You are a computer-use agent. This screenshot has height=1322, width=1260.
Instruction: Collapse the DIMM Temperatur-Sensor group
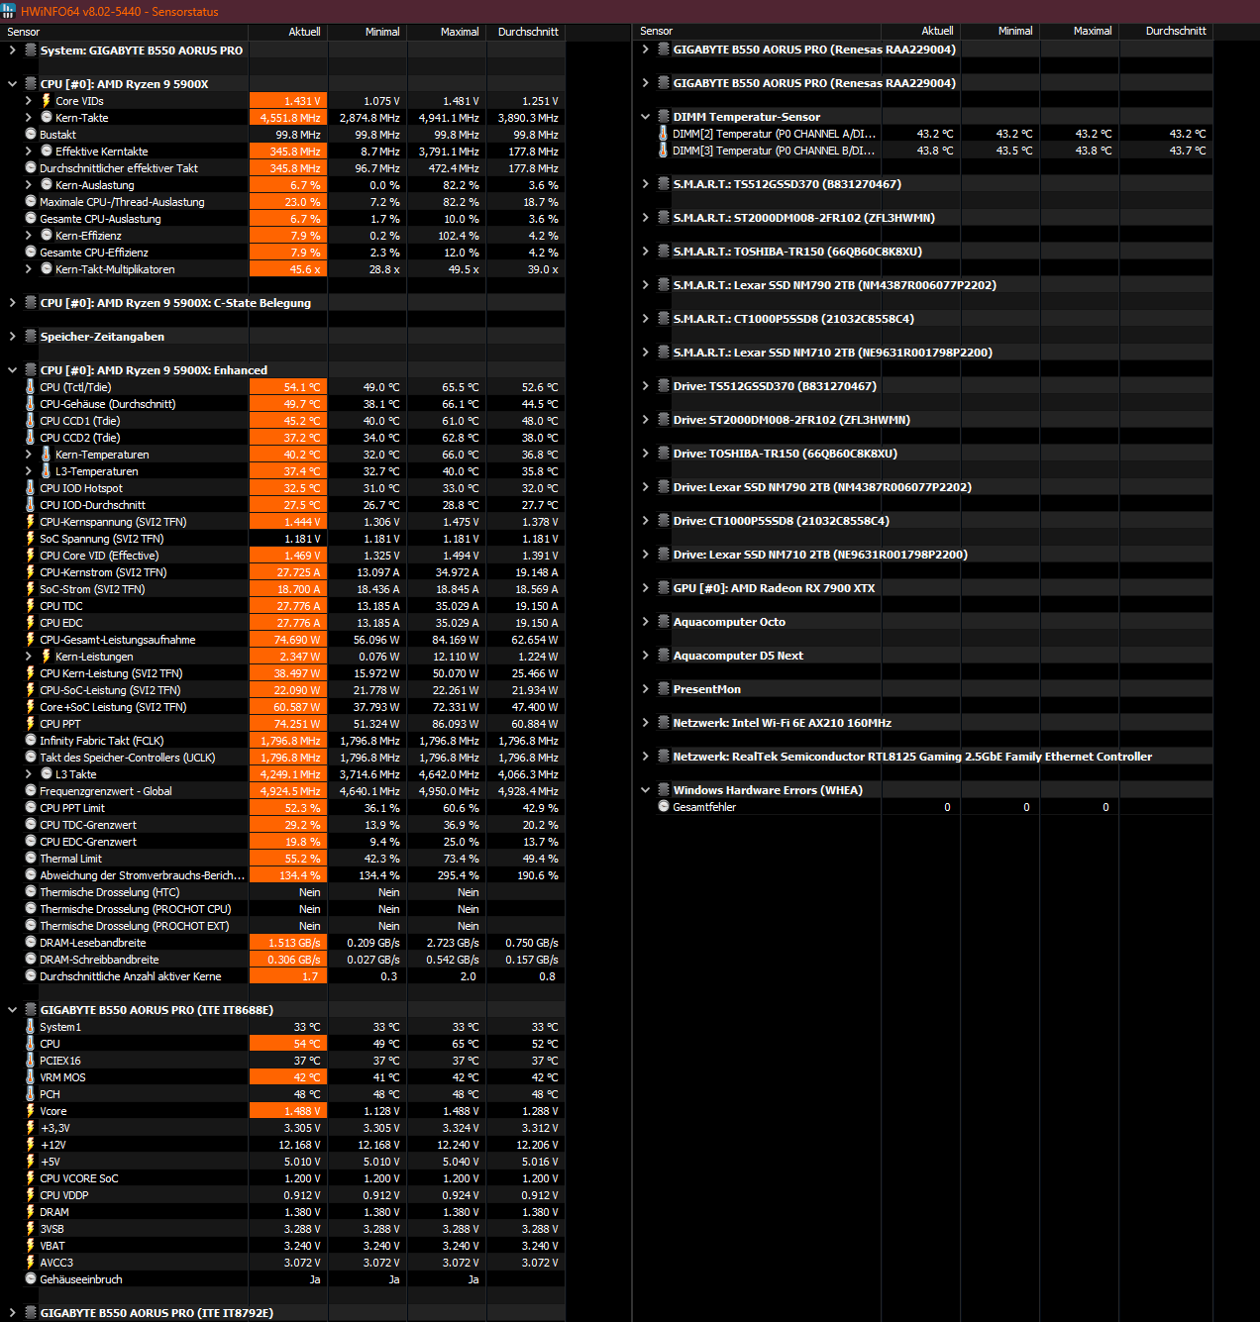pyautogui.click(x=646, y=117)
